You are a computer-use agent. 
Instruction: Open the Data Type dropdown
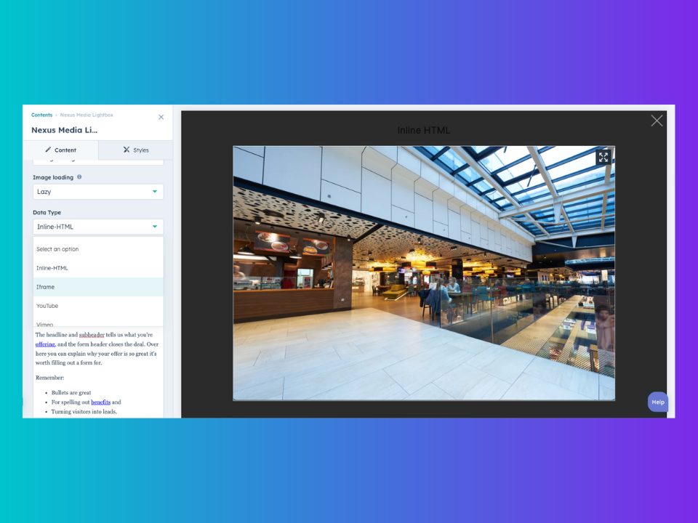point(97,226)
